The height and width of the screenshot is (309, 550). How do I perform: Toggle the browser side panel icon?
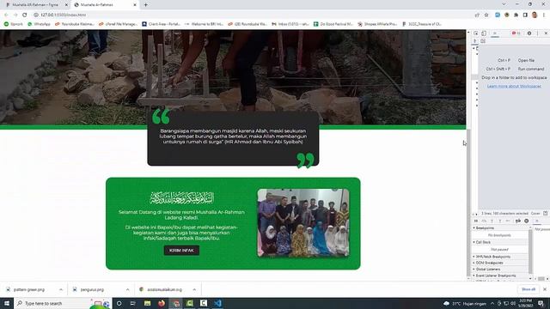(x=525, y=15)
